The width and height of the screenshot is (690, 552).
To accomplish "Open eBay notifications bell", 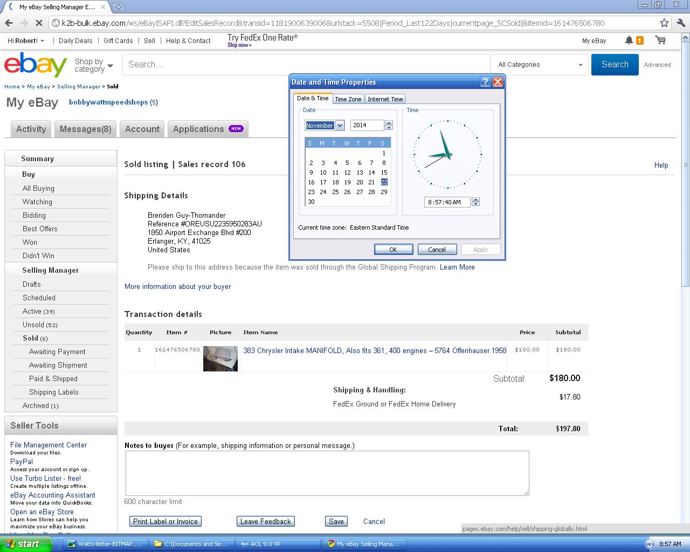I will (x=629, y=40).
